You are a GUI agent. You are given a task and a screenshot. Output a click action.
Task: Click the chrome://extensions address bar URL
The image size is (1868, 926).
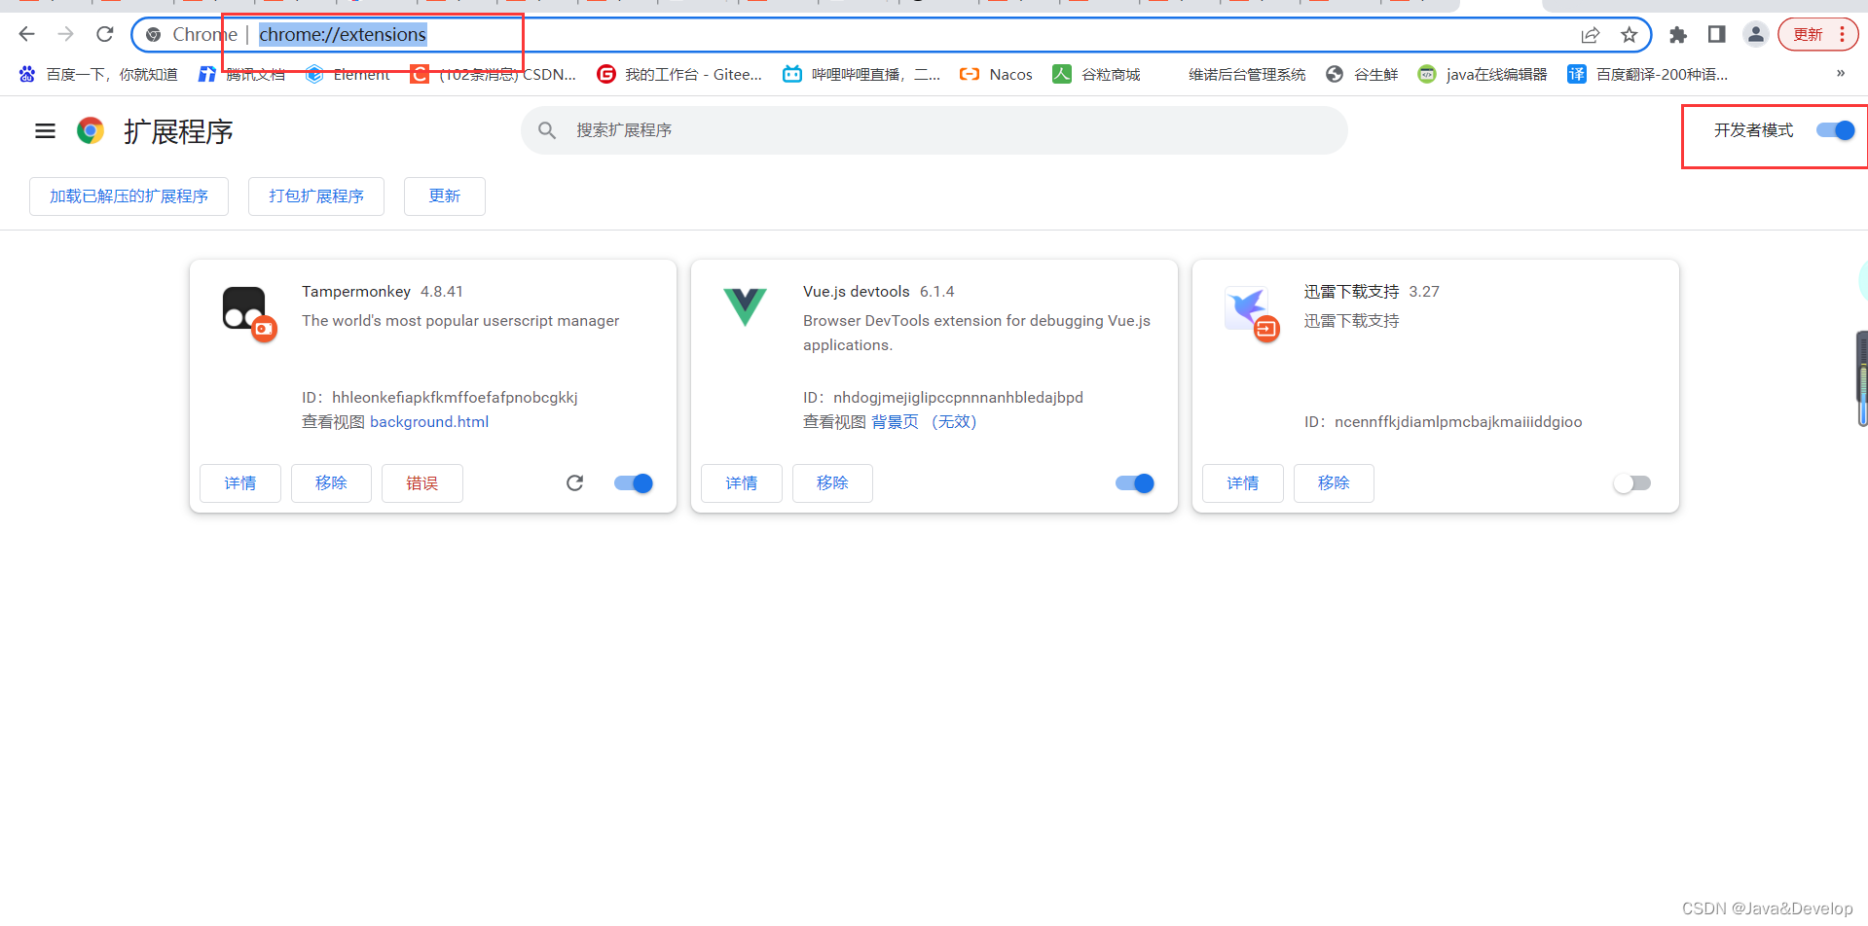point(343,35)
